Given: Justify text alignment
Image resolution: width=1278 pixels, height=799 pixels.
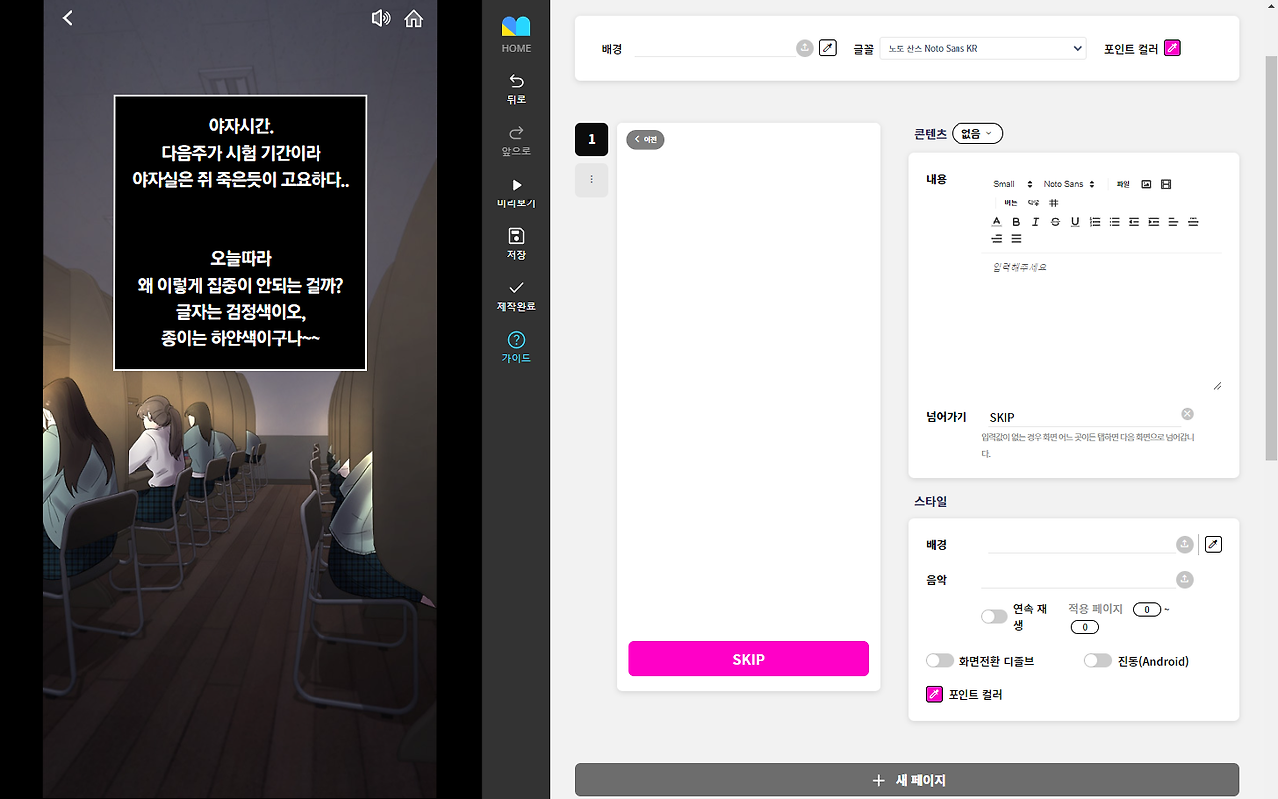Looking at the screenshot, I should [1016, 239].
